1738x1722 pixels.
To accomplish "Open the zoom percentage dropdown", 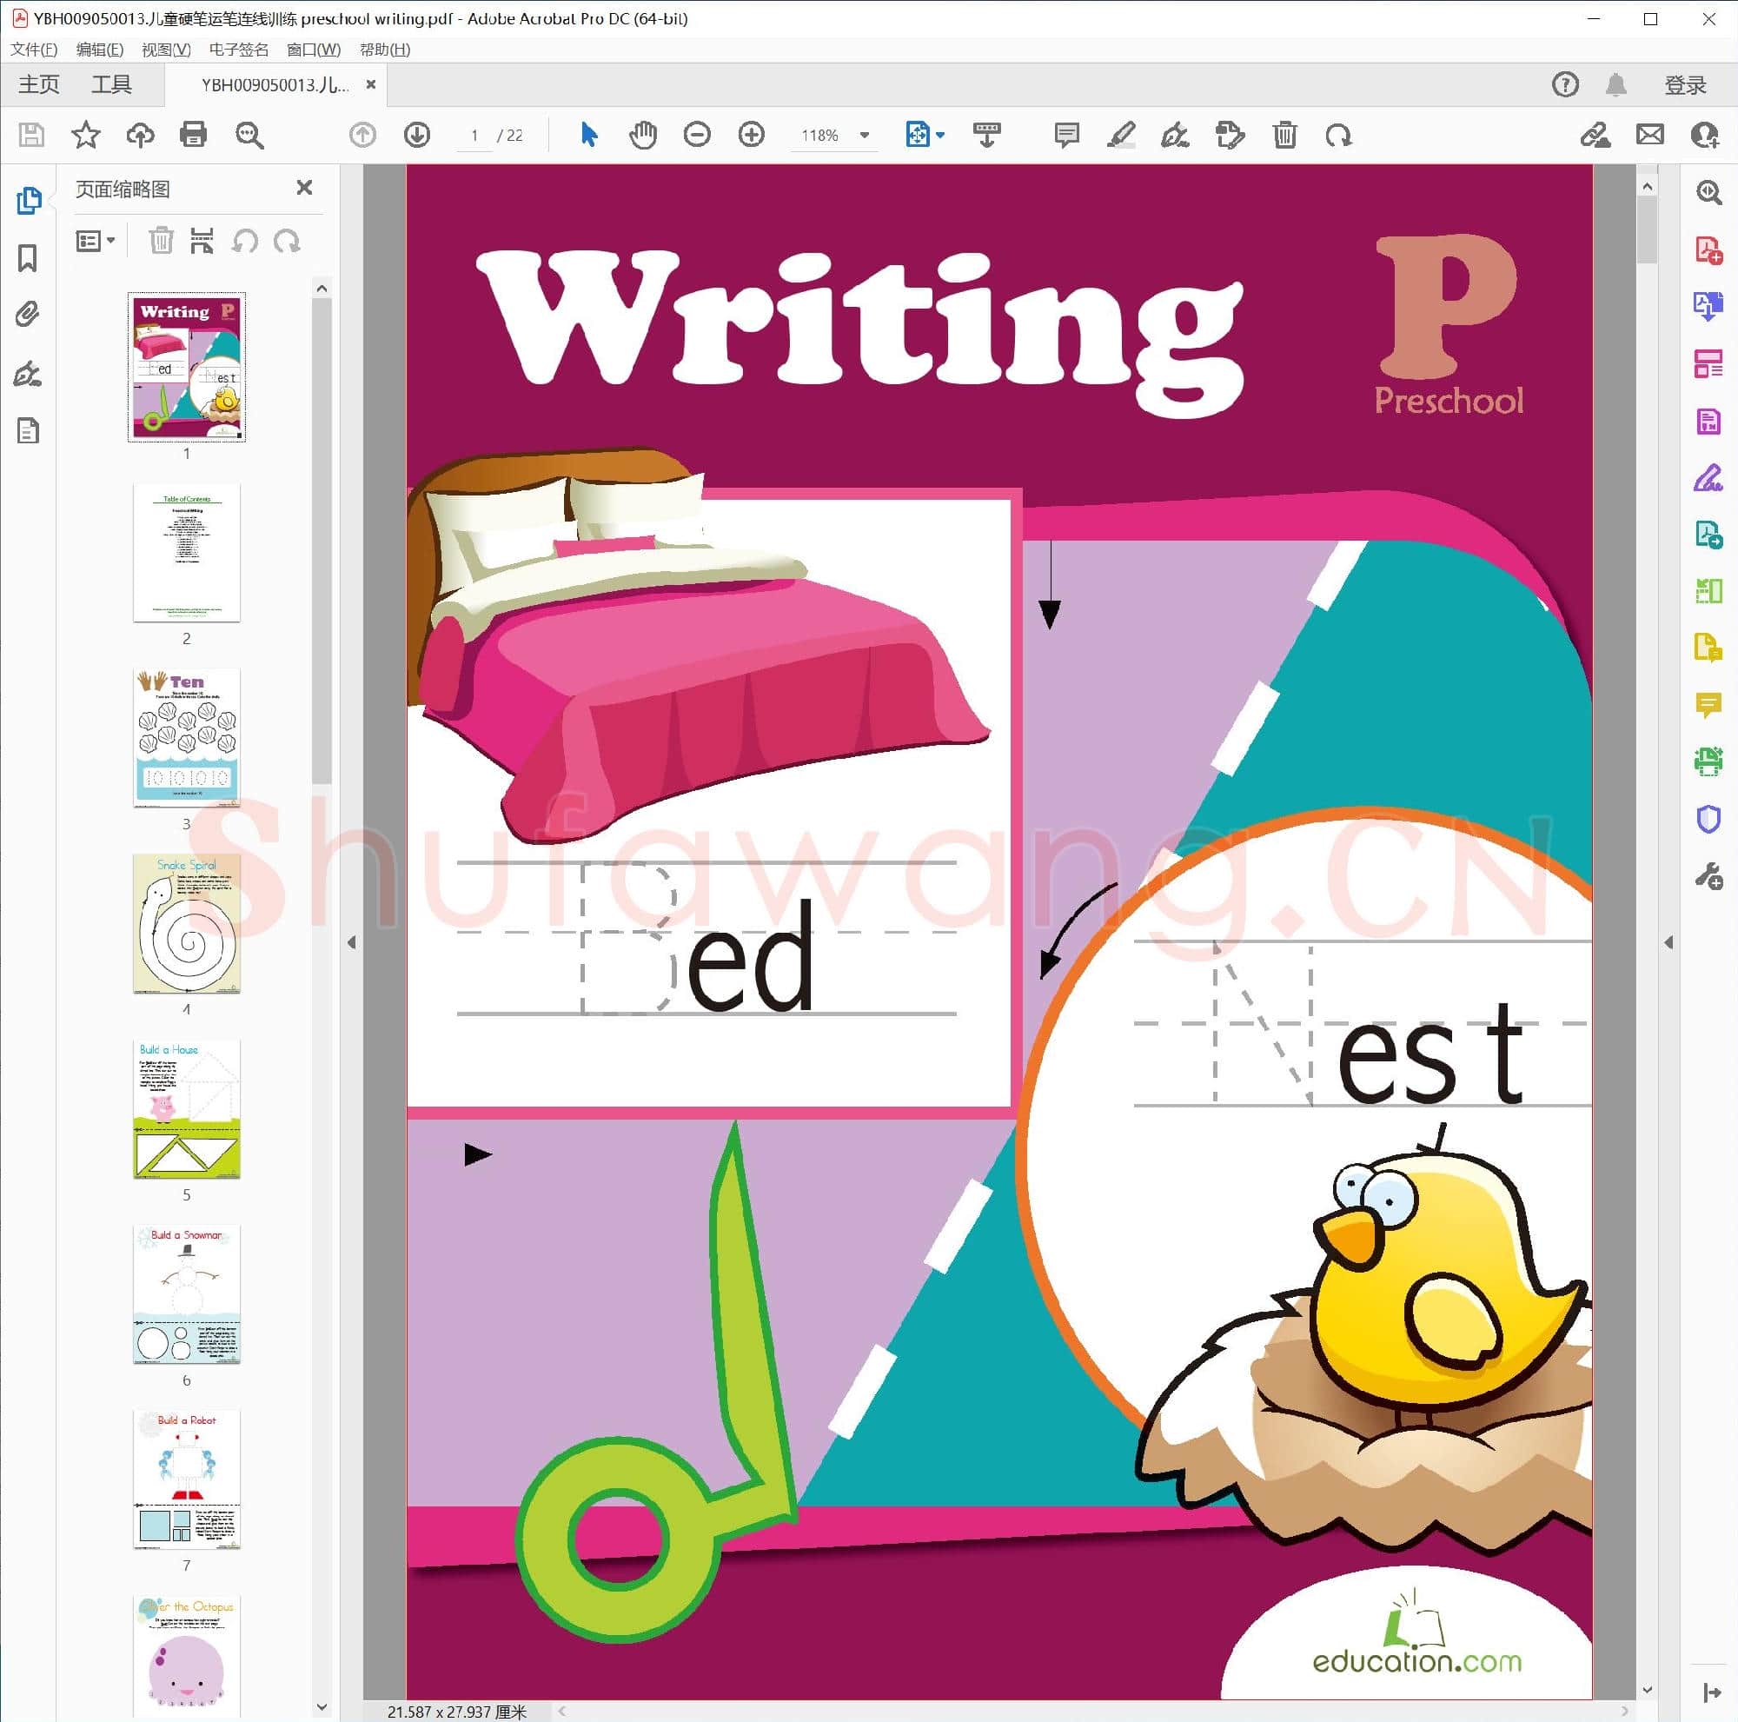I will (864, 135).
